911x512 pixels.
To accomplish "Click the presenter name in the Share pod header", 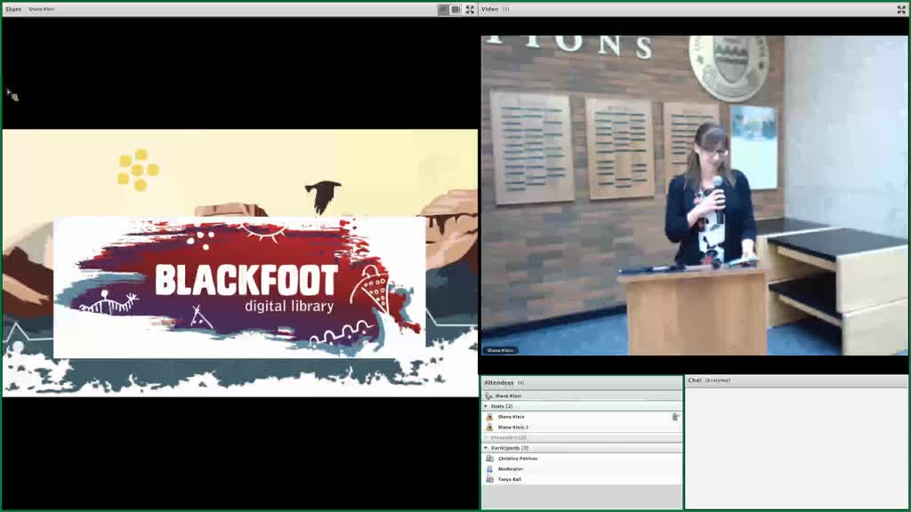I will point(42,9).
